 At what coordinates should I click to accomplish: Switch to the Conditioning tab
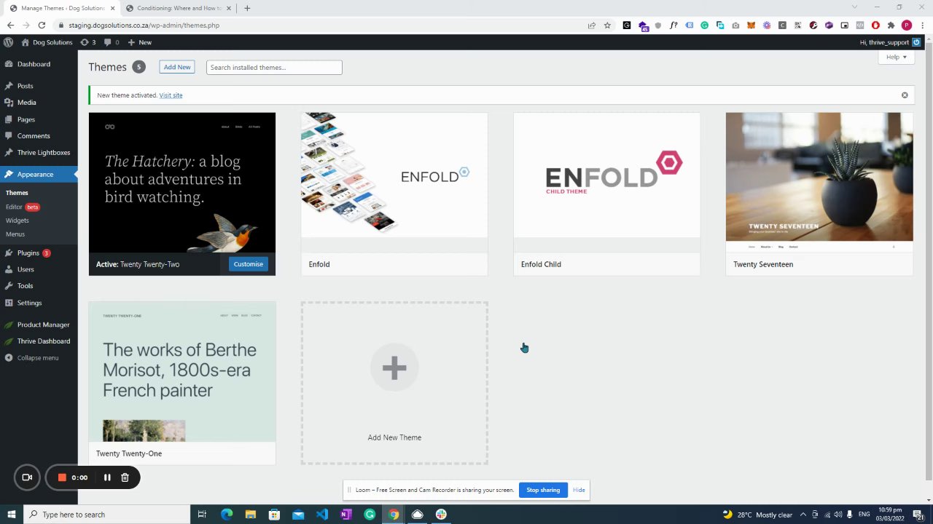(179, 8)
